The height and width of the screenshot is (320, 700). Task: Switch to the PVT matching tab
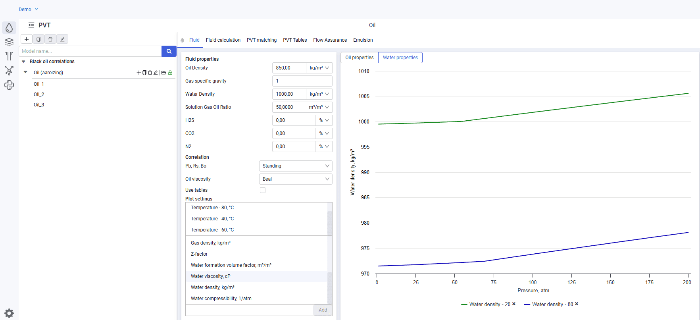pyautogui.click(x=262, y=40)
